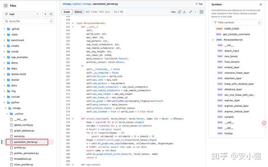Click the Raw button
Viewport: 268px width, 167px height.
173,12
